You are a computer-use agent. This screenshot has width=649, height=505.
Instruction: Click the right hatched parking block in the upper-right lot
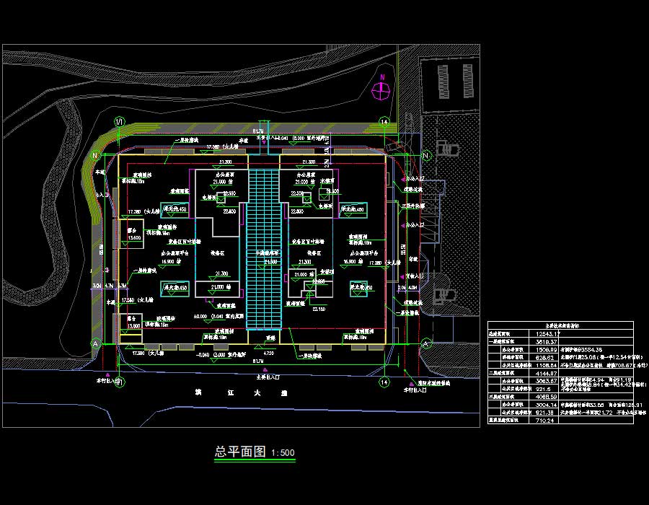point(468,81)
